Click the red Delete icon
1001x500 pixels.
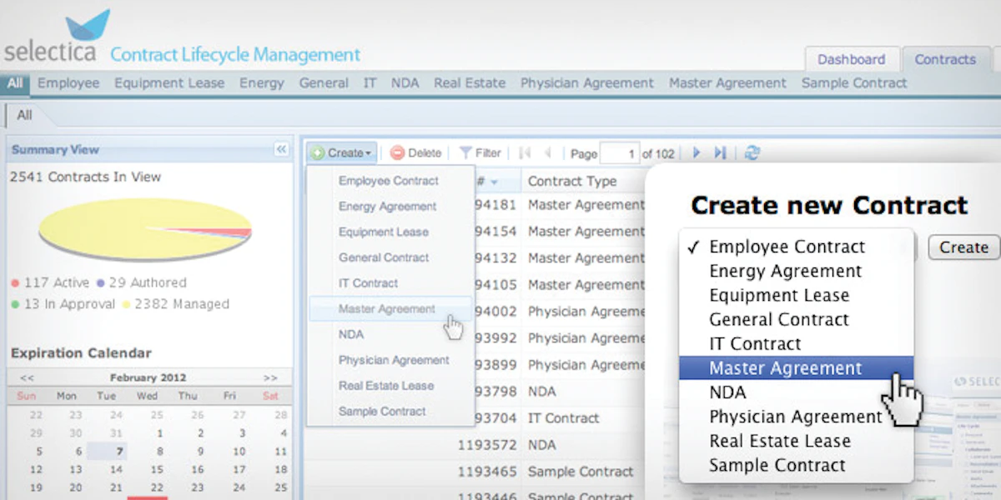(397, 152)
